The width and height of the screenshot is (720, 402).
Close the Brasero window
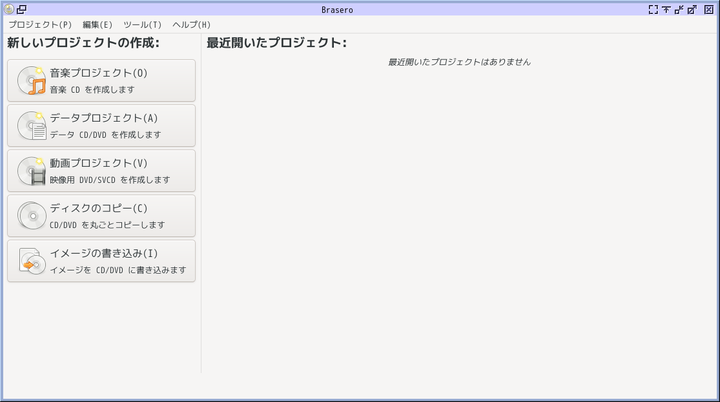(709, 10)
